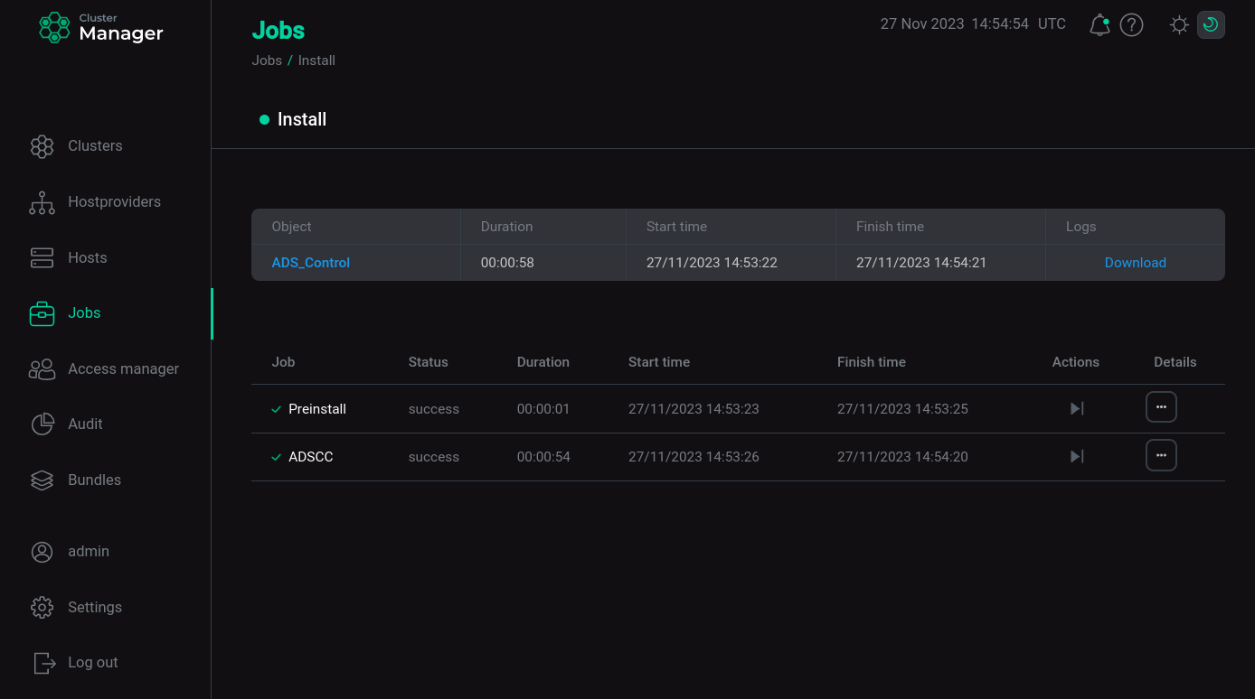Open the admin profile page
The width and height of the screenshot is (1255, 699).
tap(88, 552)
